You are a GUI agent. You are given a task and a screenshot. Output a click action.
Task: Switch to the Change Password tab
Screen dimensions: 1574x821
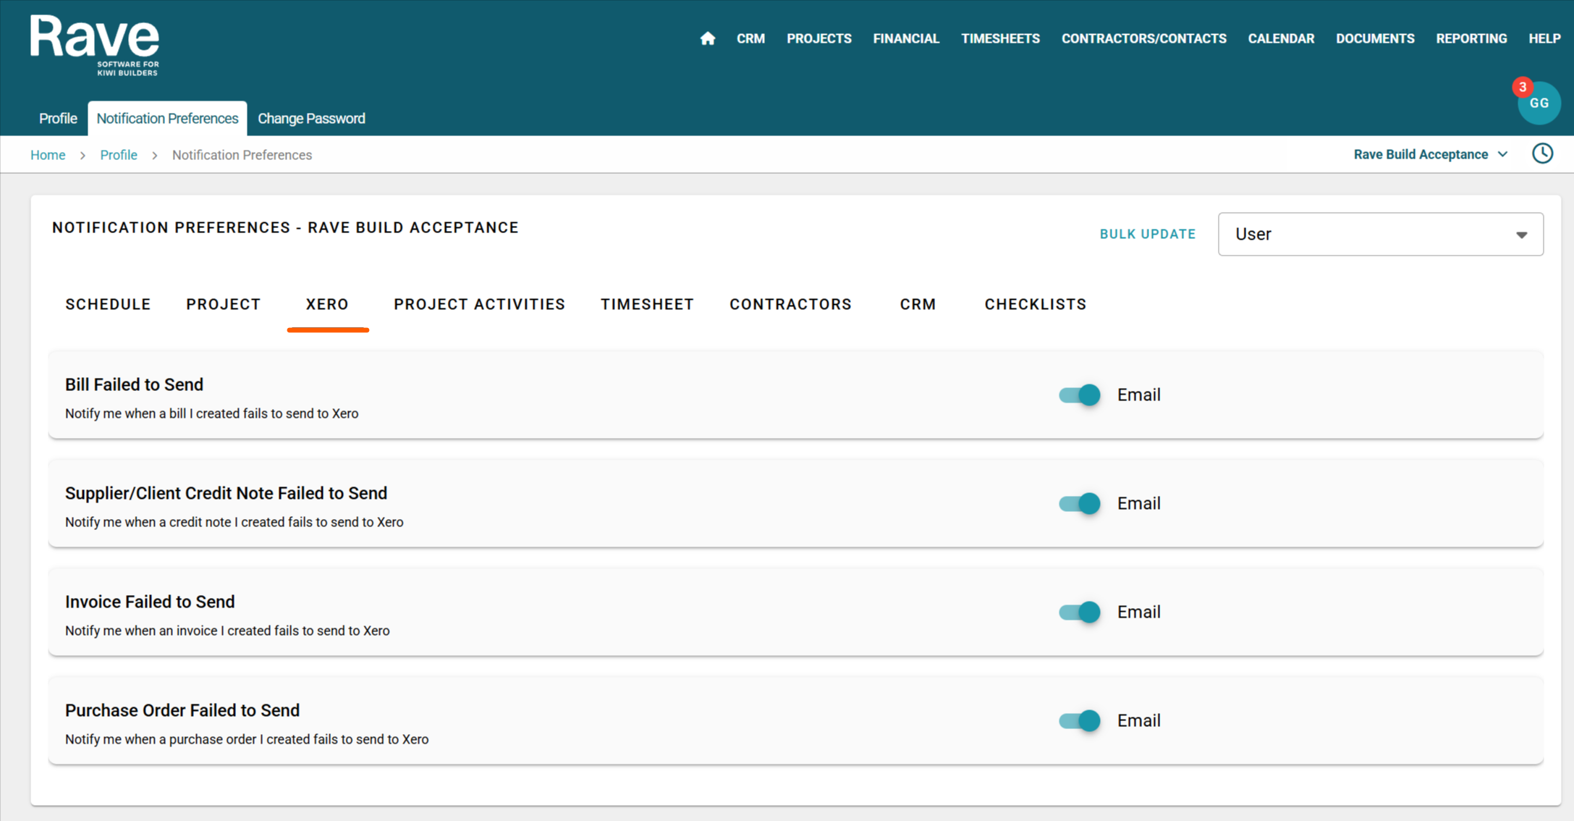click(x=311, y=118)
